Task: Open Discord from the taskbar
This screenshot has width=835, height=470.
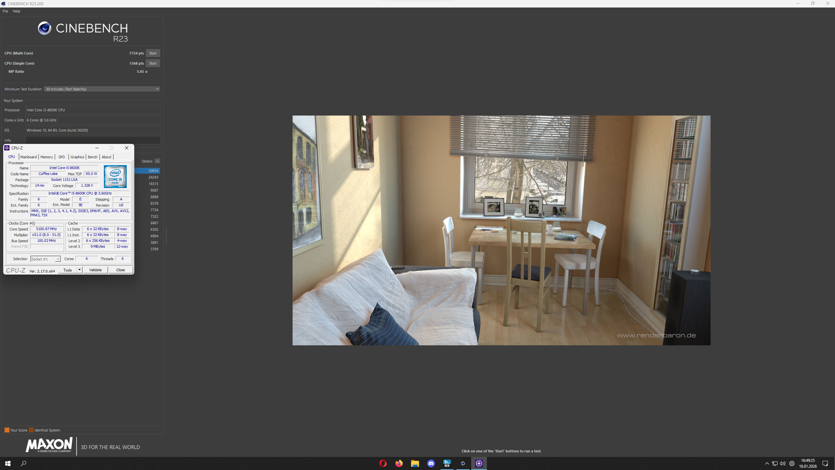Action: [431, 463]
